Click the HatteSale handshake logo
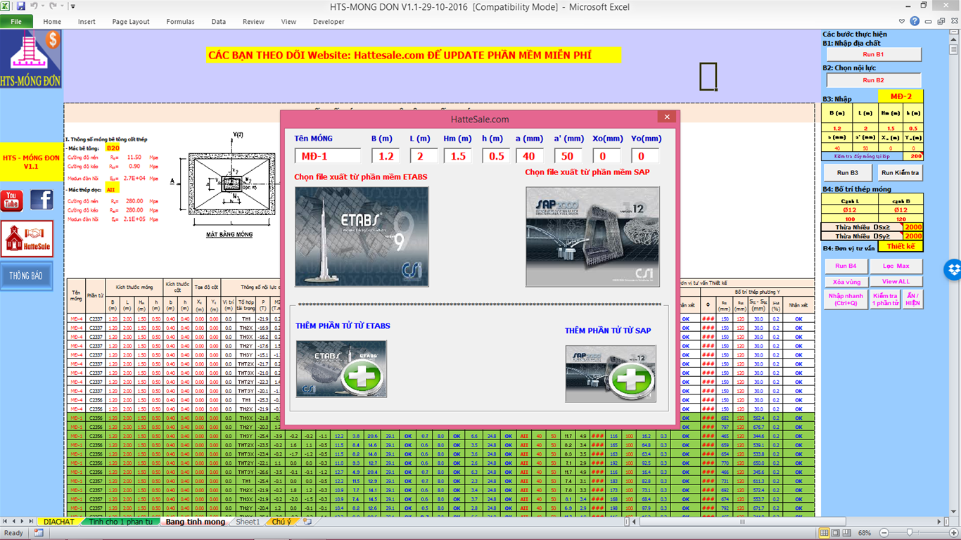Screen dimensions: 961x540 (27, 239)
